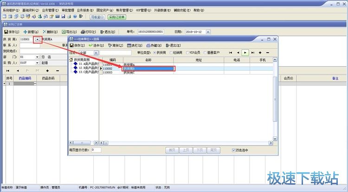The image size is (348, 192).
Task: Go to previous record in the dialog
Action: click(238, 53)
